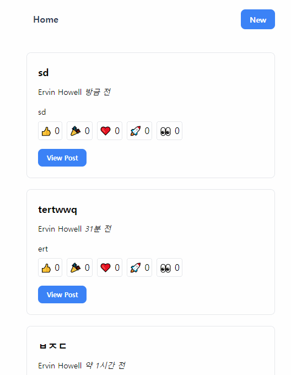The height and width of the screenshot is (375, 291).
Task: React with a heart on tertwwq post
Action: point(110,267)
